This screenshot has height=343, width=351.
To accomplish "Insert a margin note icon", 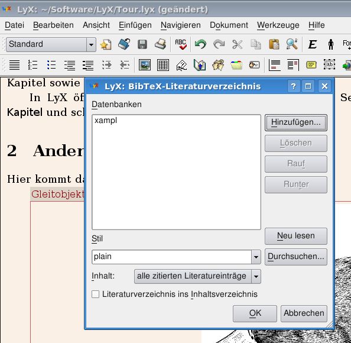I will [293, 65].
